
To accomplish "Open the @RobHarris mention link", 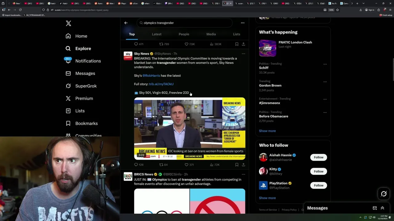I will (151, 76).
